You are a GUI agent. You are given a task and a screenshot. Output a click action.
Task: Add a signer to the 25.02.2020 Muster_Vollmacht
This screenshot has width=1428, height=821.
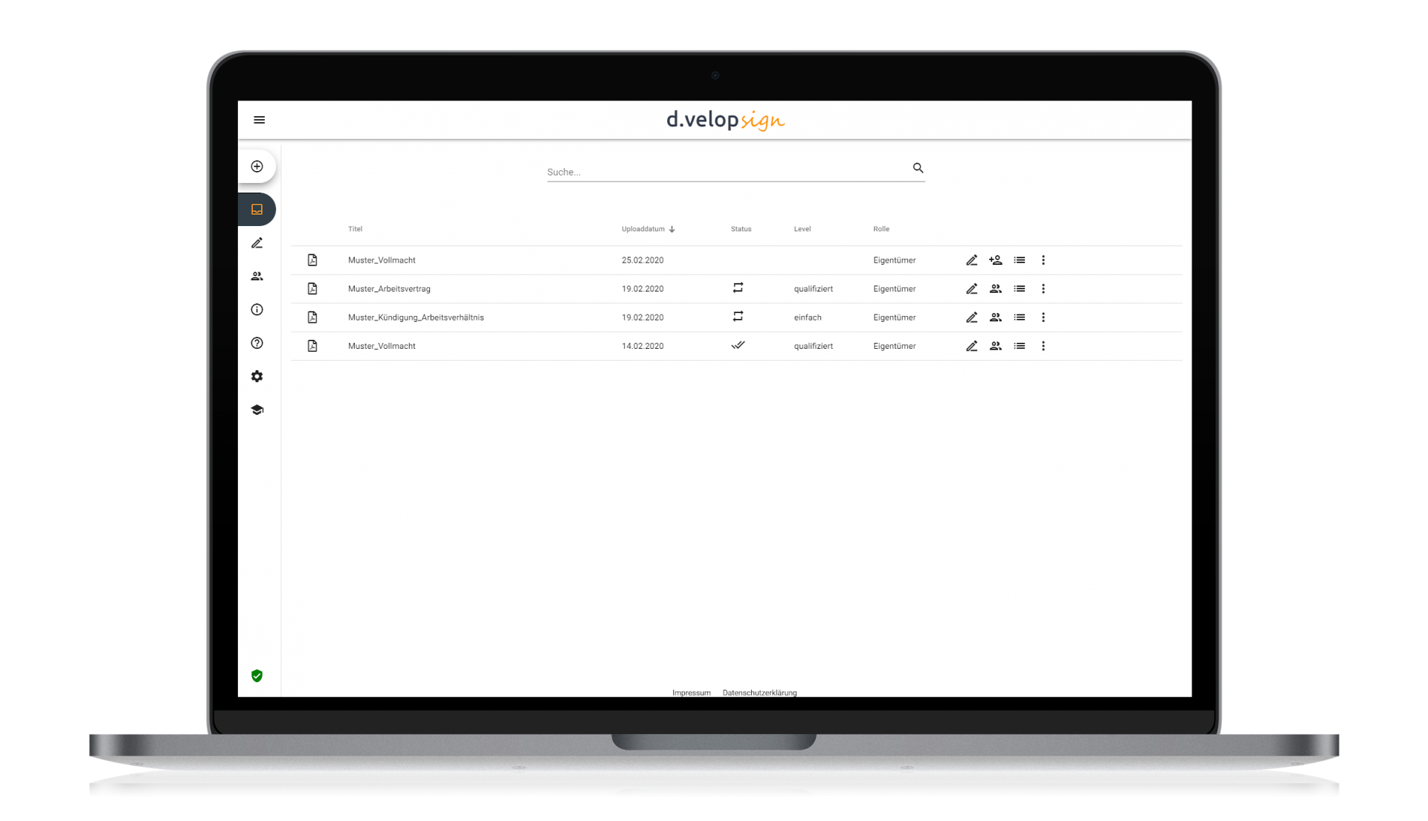click(x=995, y=260)
